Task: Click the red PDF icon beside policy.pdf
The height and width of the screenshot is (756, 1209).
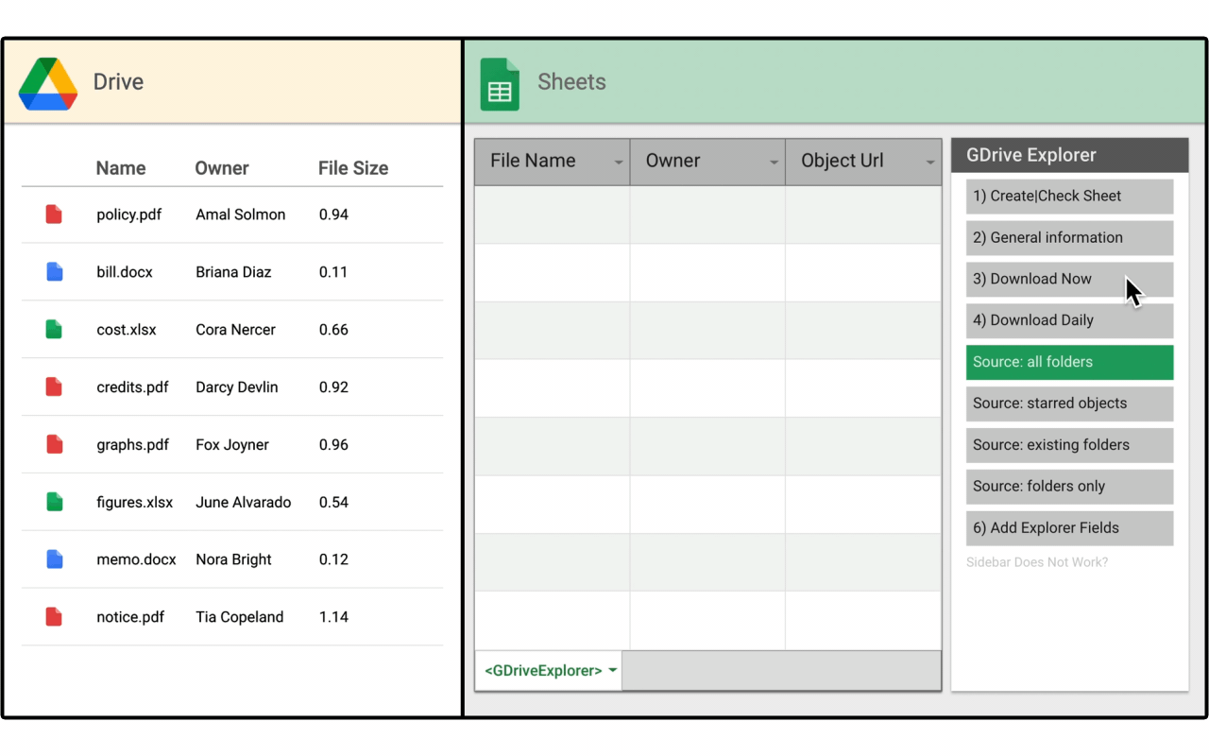Action: [54, 215]
